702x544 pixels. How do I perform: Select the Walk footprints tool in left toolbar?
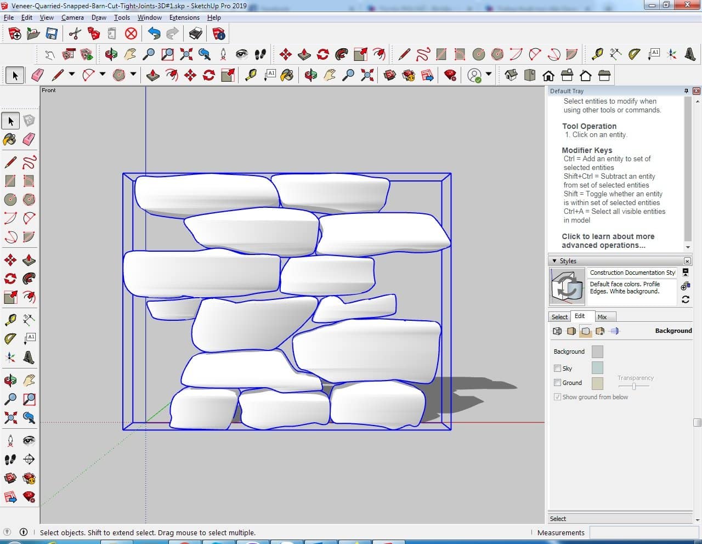[10, 459]
